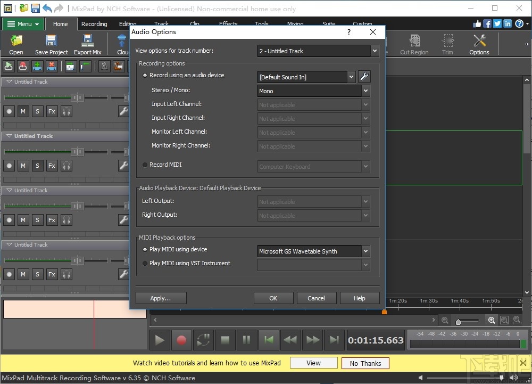Mute the third Untitled Track with M
Screen dimensions: 532x384
click(x=23, y=219)
